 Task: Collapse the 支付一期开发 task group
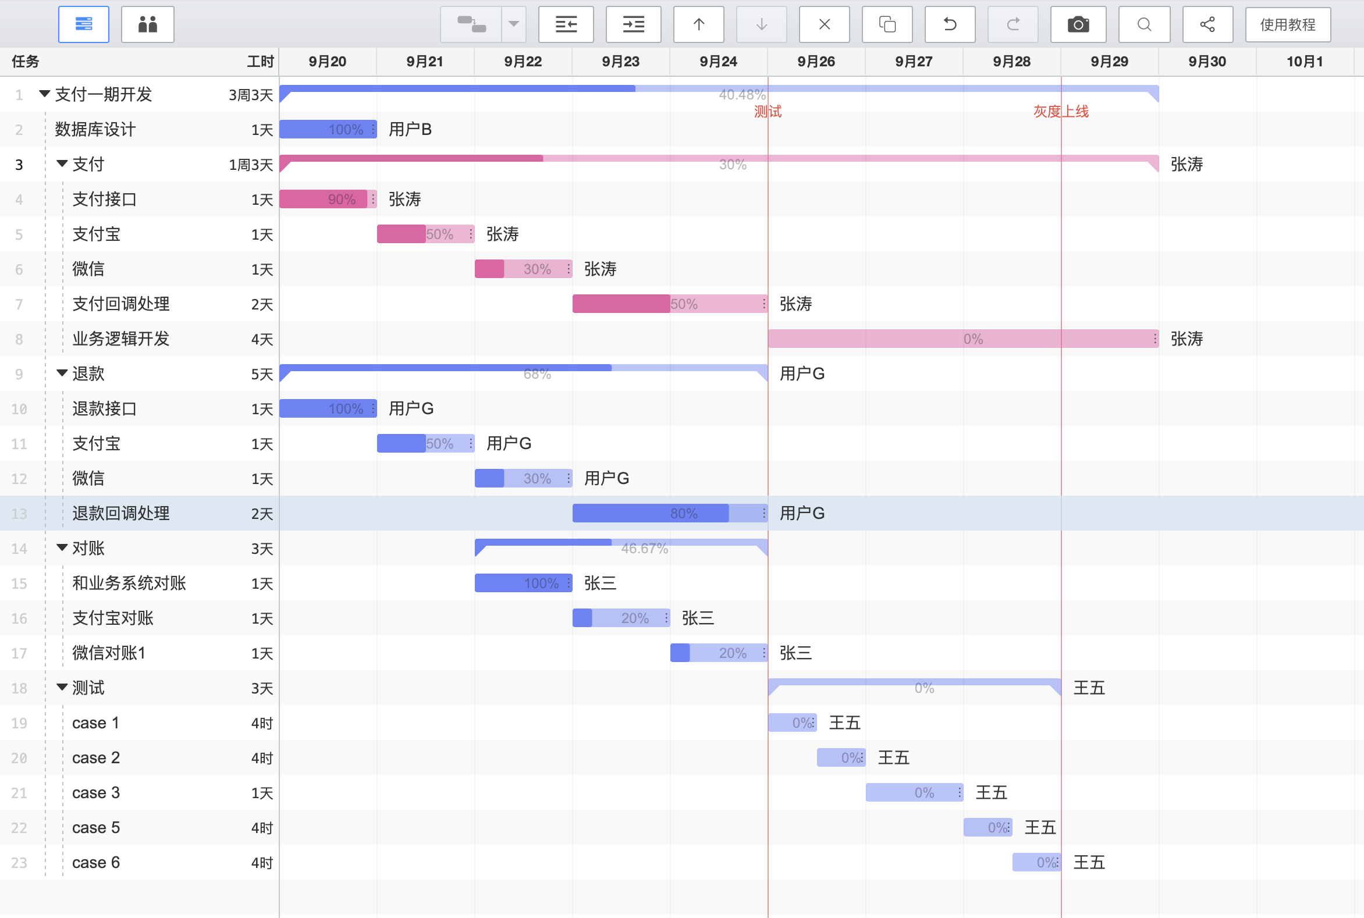44,94
